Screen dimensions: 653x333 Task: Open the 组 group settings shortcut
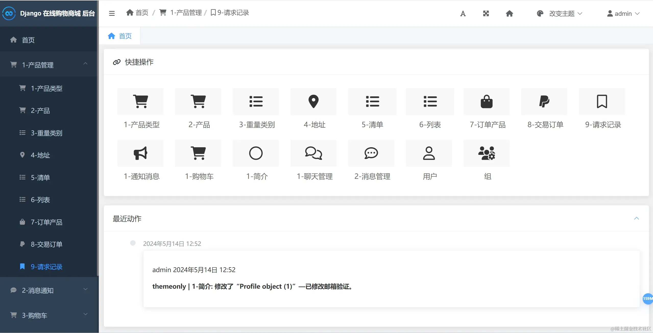click(487, 153)
